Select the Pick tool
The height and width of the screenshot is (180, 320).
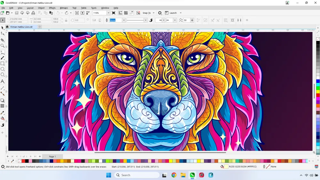click(3, 28)
